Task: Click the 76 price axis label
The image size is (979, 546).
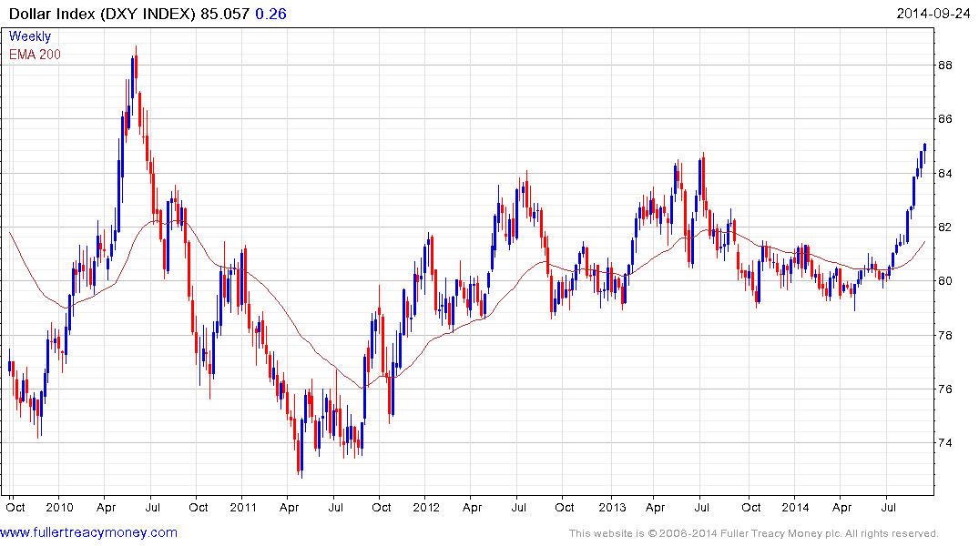Action: coord(945,389)
